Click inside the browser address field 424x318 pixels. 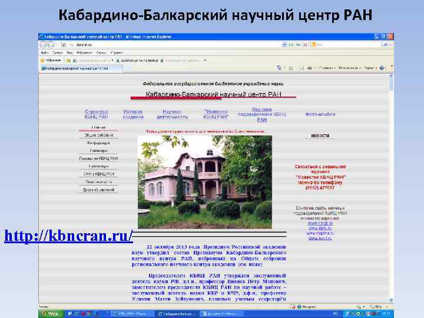173,45
